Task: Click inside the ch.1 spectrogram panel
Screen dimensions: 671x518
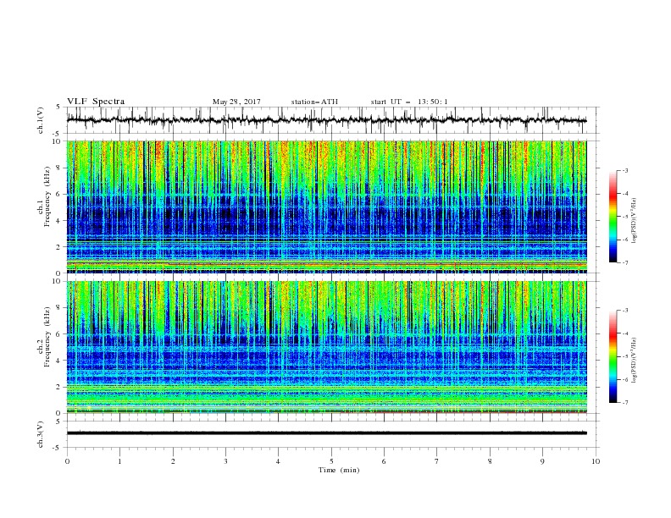Action: (326, 207)
